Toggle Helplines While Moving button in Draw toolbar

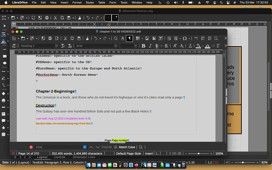point(115,18)
